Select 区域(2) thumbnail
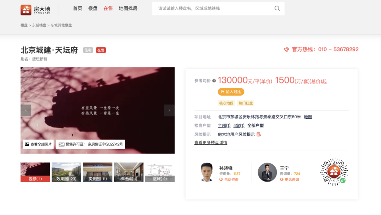Viewport: 381px width, 215px height. (x=160, y=172)
